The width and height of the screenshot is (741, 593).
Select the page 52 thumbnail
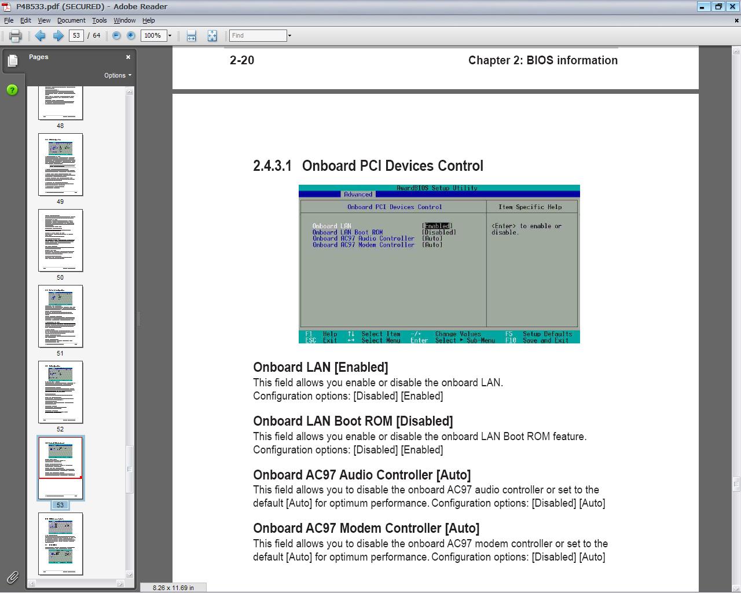pyautogui.click(x=60, y=392)
